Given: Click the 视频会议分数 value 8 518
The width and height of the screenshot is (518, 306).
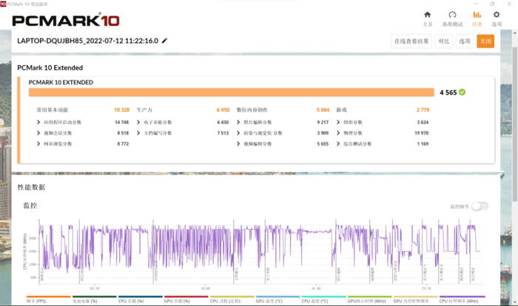Looking at the screenshot, I should pos(123,133).
